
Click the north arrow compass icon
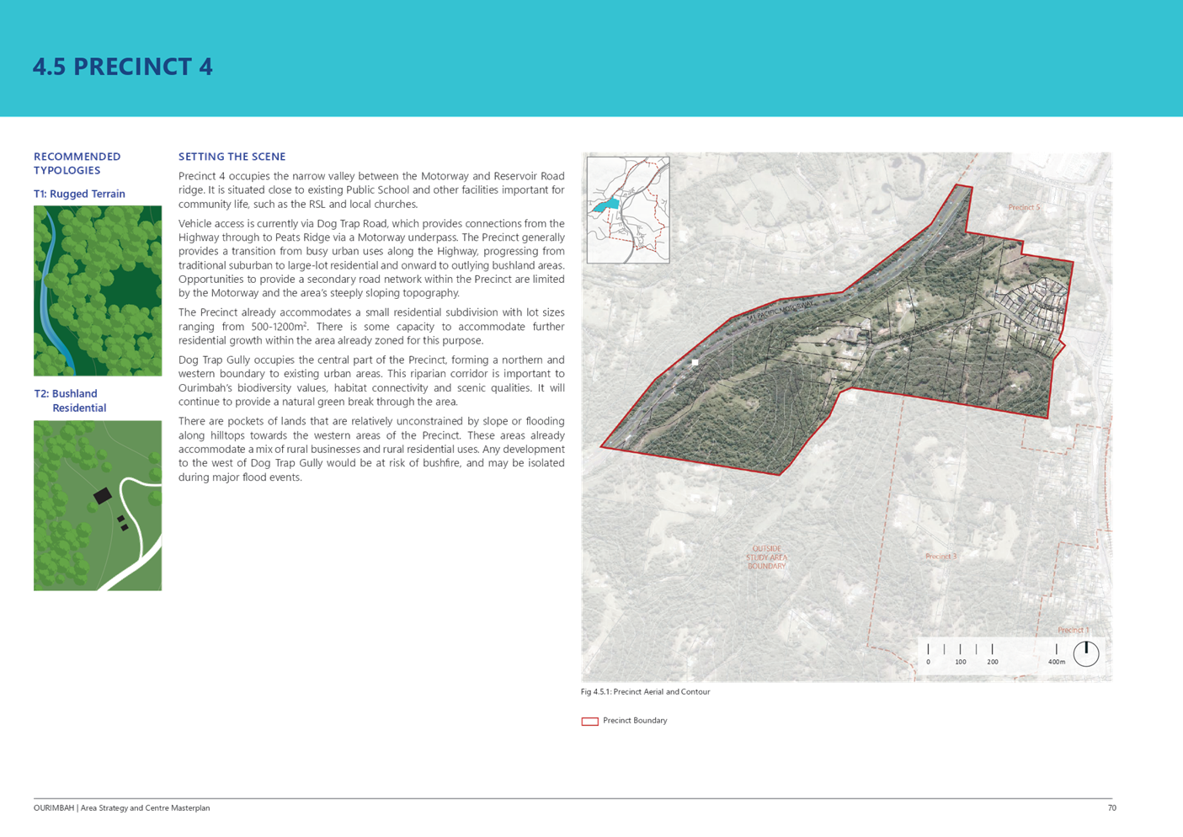pos(1086,653)
